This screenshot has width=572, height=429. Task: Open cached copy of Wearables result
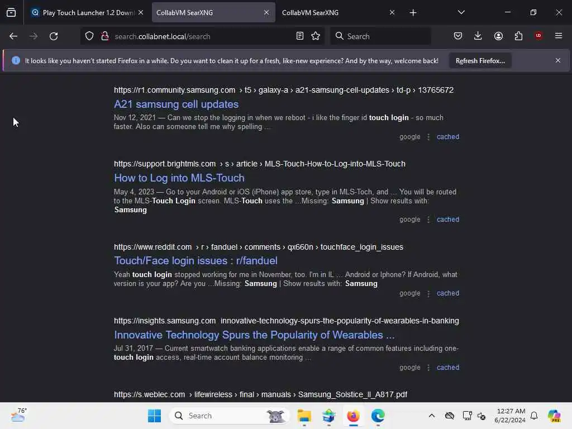[448, 368]
